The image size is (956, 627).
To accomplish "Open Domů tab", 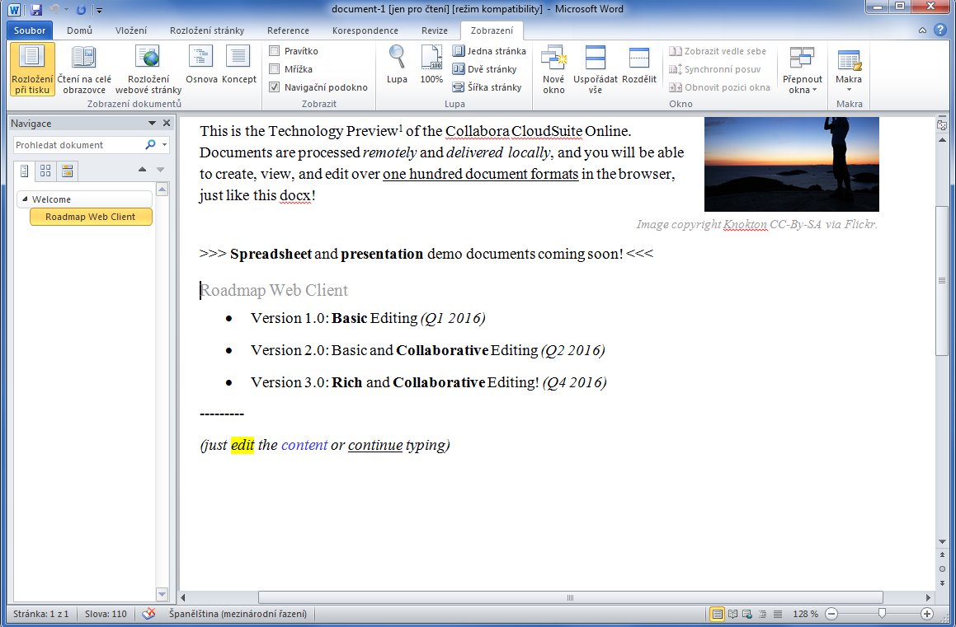I will (x=79, y=30).
